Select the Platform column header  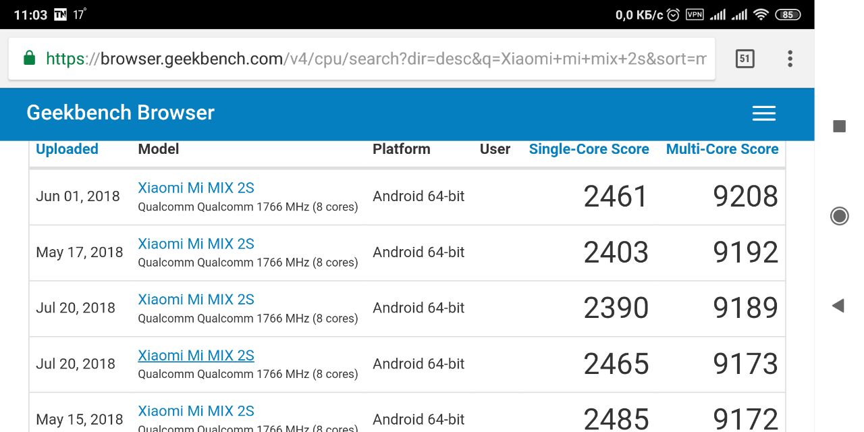[x=401, y=149]
